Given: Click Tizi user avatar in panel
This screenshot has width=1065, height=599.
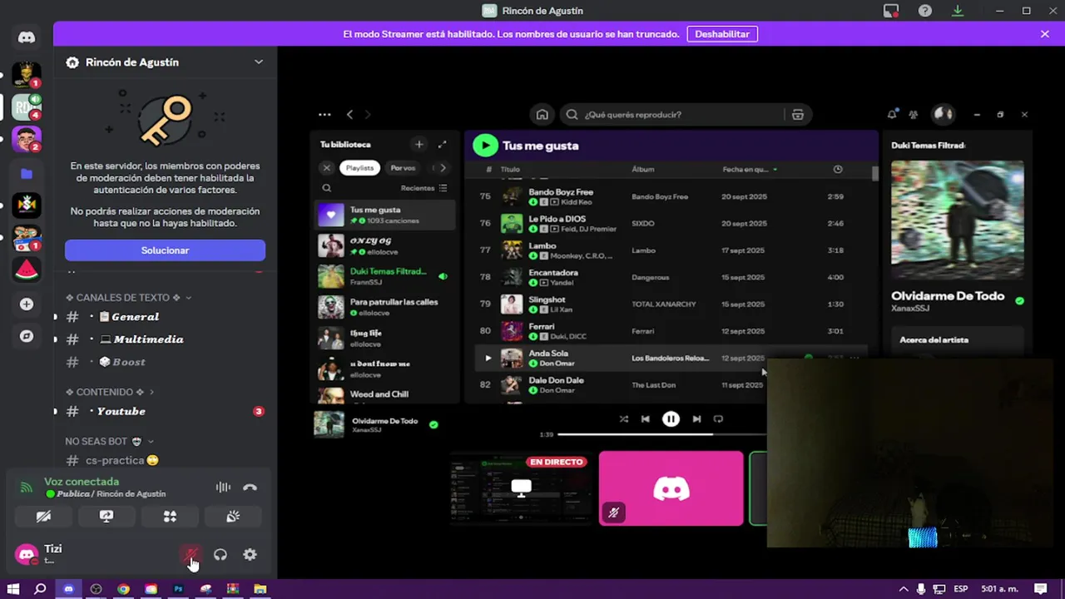Looking at the screenshot, I should [27, 554].
